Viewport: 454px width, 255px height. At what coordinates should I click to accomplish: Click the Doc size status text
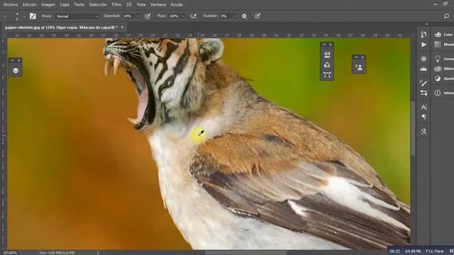pos(57,253)
